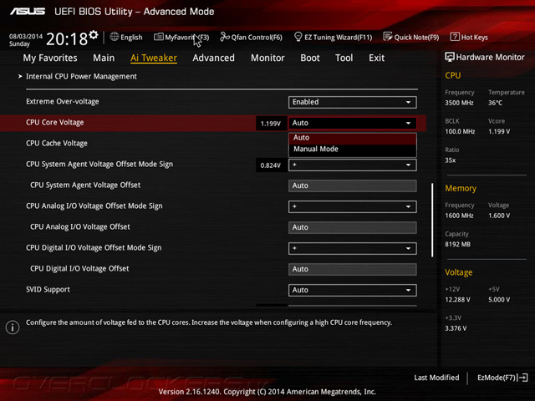Click the Hot Keys question mark icon
The image size is (535, 401).
click(x=455, y=37)
